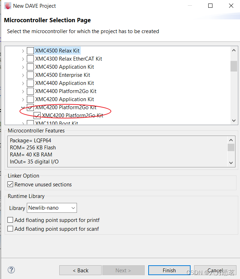Click the 'RAM= 40 KB RAM' line

click(31, 155)
